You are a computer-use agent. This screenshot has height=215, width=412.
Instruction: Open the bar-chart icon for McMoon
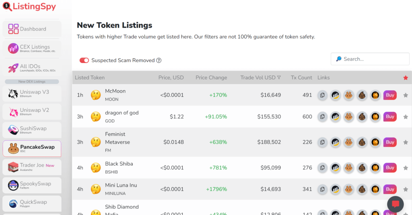pos(335,95)
